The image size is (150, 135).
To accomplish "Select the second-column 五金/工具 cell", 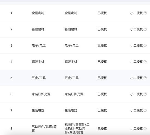I will pyautogui.click(x=72, y=78).
